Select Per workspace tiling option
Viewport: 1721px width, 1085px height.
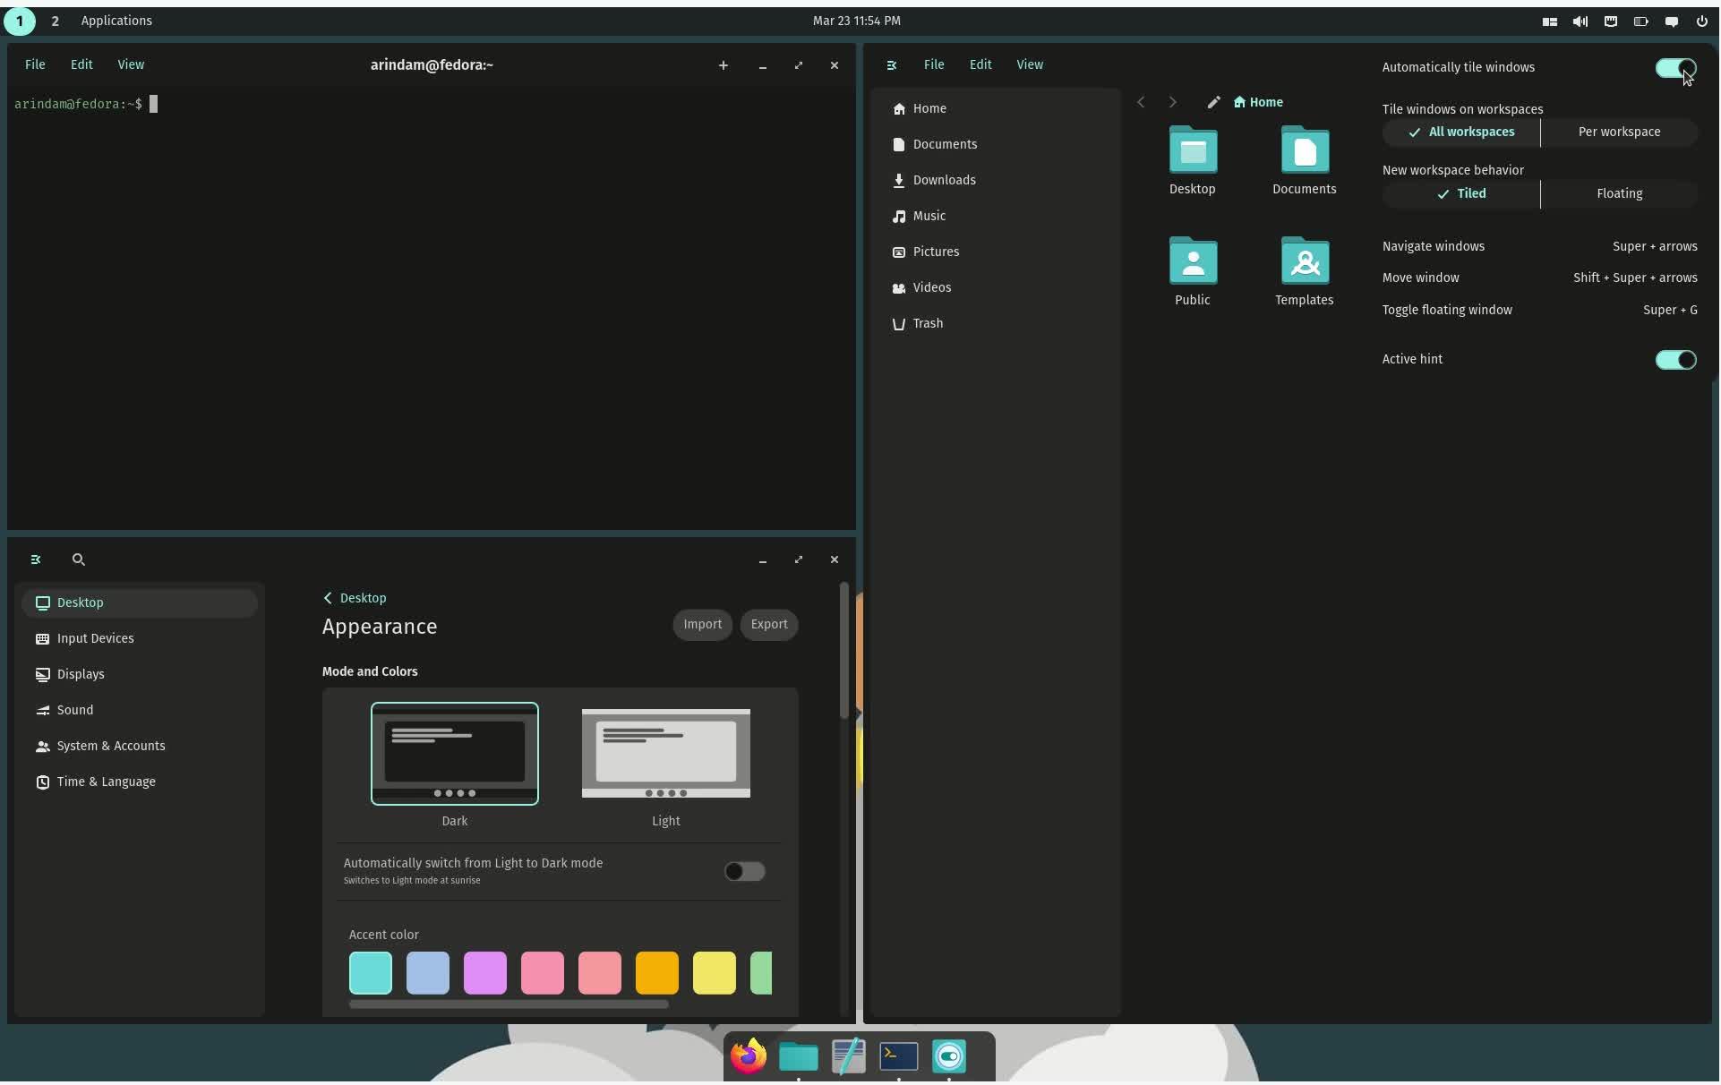(x=1620, y=132)
